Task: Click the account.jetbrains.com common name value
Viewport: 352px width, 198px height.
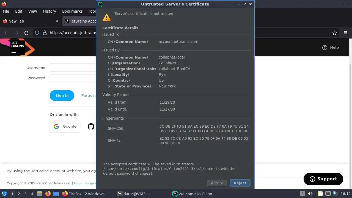Action: click(x=178, y=42)
